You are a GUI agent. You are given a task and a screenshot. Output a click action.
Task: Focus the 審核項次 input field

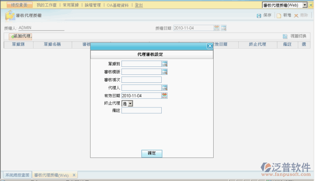[x=142, y=80]
